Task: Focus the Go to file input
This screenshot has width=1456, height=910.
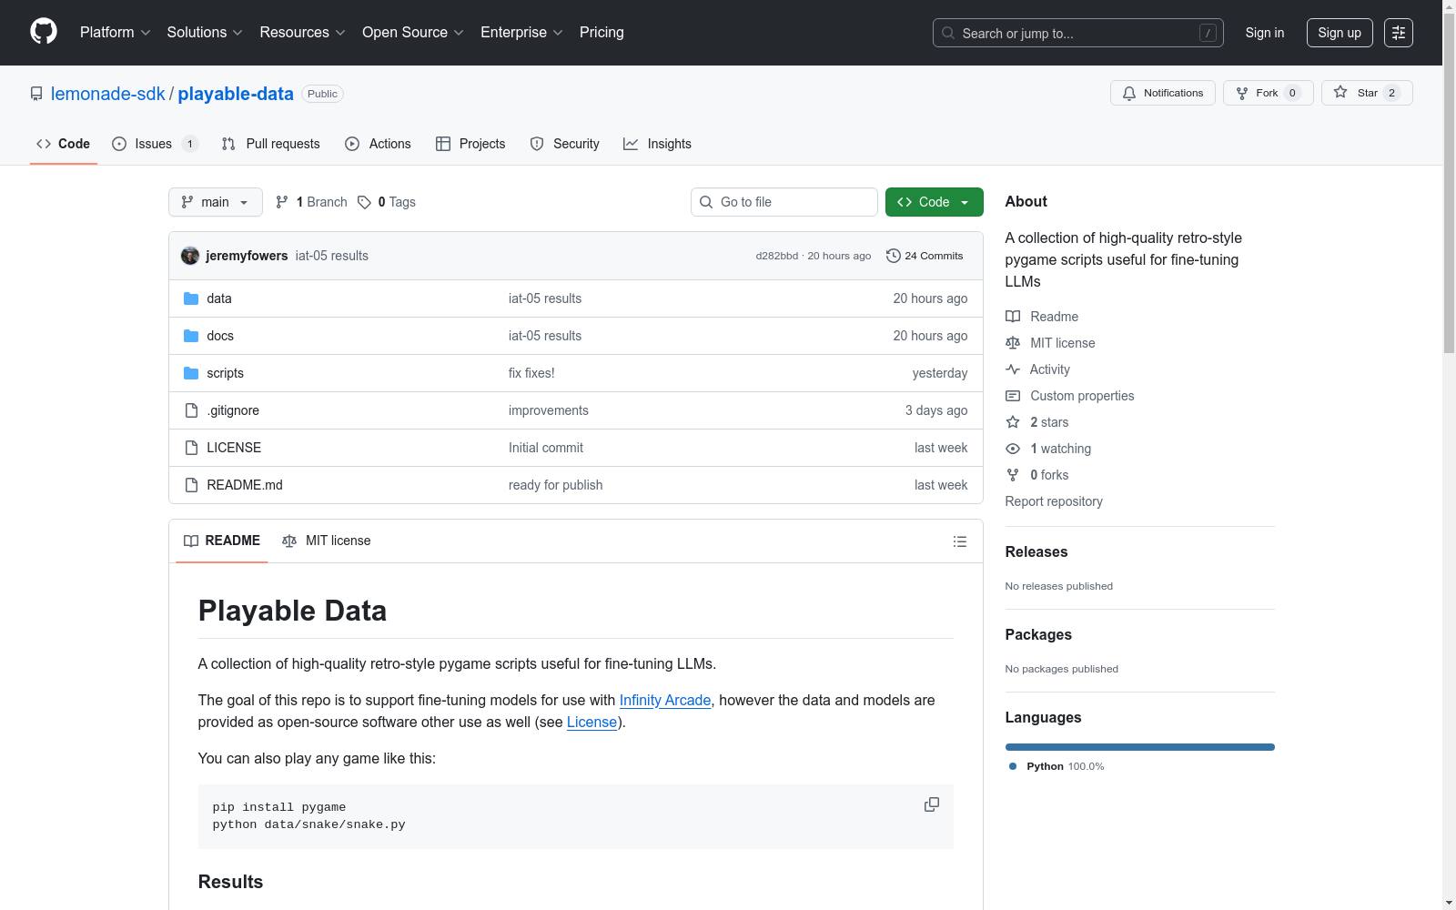Action: pos(784,202)
